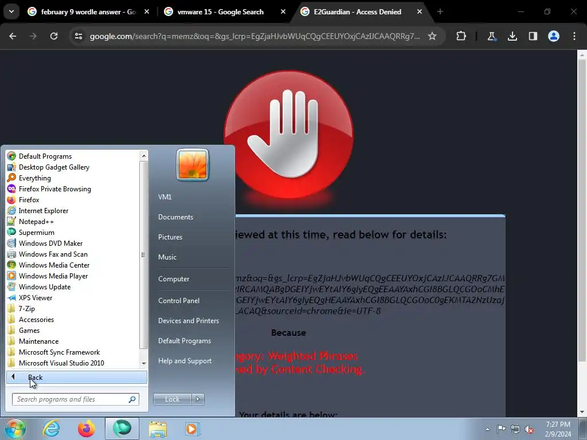Image resolution: width=587 pixels, height=440 pixels.
Task: Go Back to the pinned programs list
Action: [76, 377]
